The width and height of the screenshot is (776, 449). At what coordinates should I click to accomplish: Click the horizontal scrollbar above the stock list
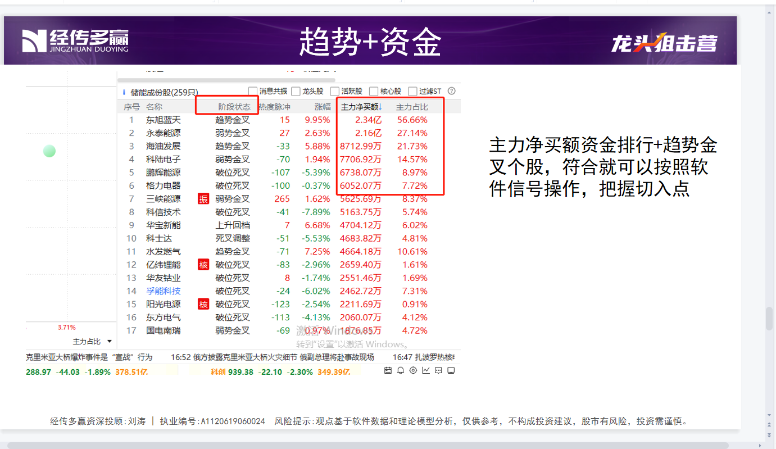point(226,80)
